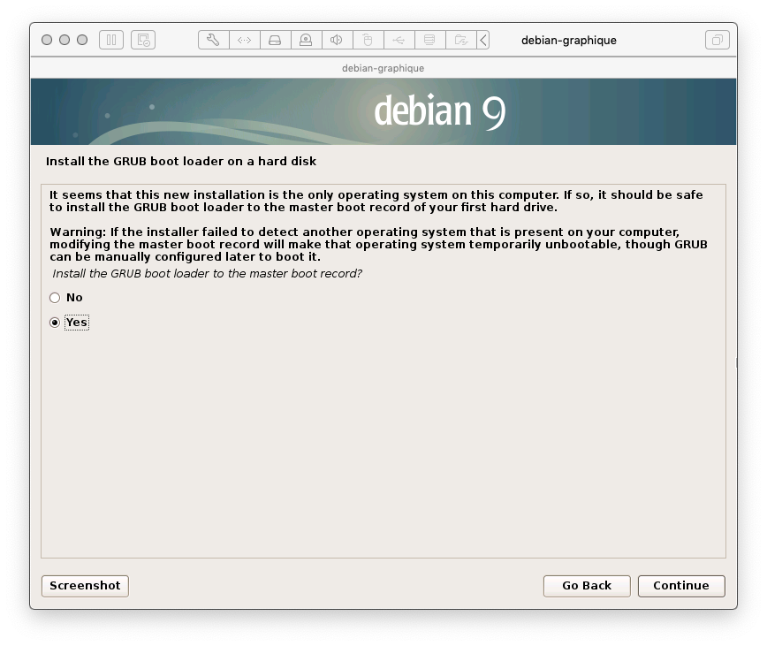
Task: Click the camera device toolbar icon
Action: [x=307, y=40]
